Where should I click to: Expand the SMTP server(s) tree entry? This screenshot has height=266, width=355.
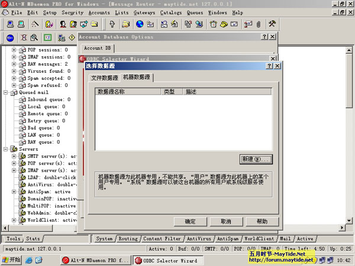click(x=14, y=156)
